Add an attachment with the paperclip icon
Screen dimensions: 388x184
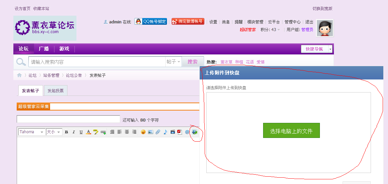[158, 132]
